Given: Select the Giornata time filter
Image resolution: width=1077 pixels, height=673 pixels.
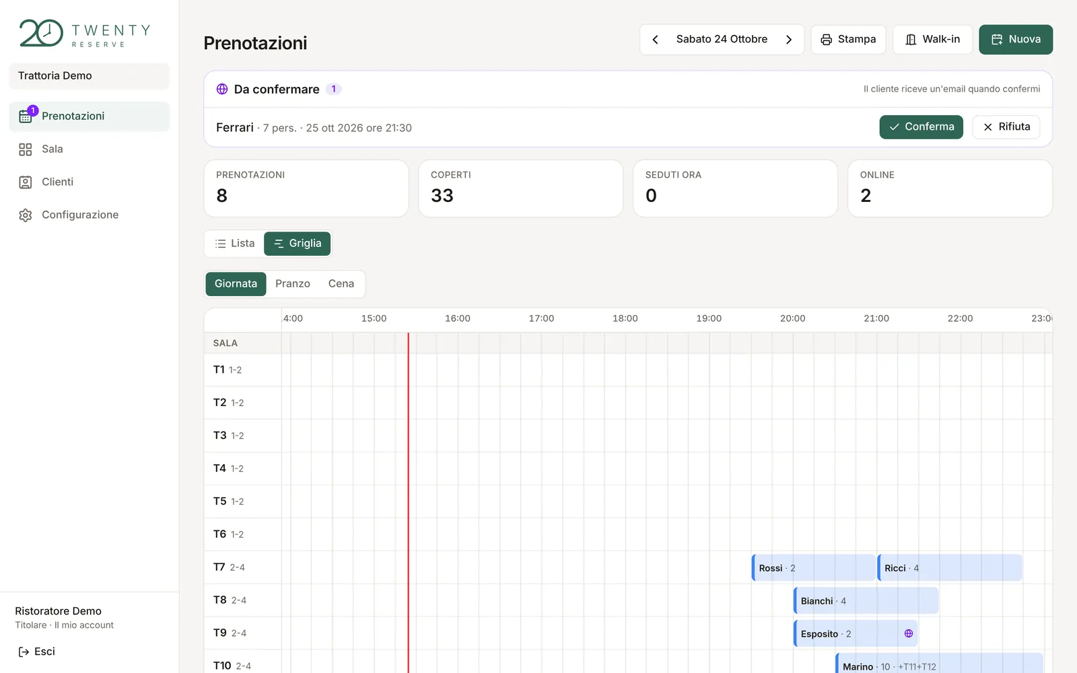Looking at the screenshot, I should (x=236, y=284).
